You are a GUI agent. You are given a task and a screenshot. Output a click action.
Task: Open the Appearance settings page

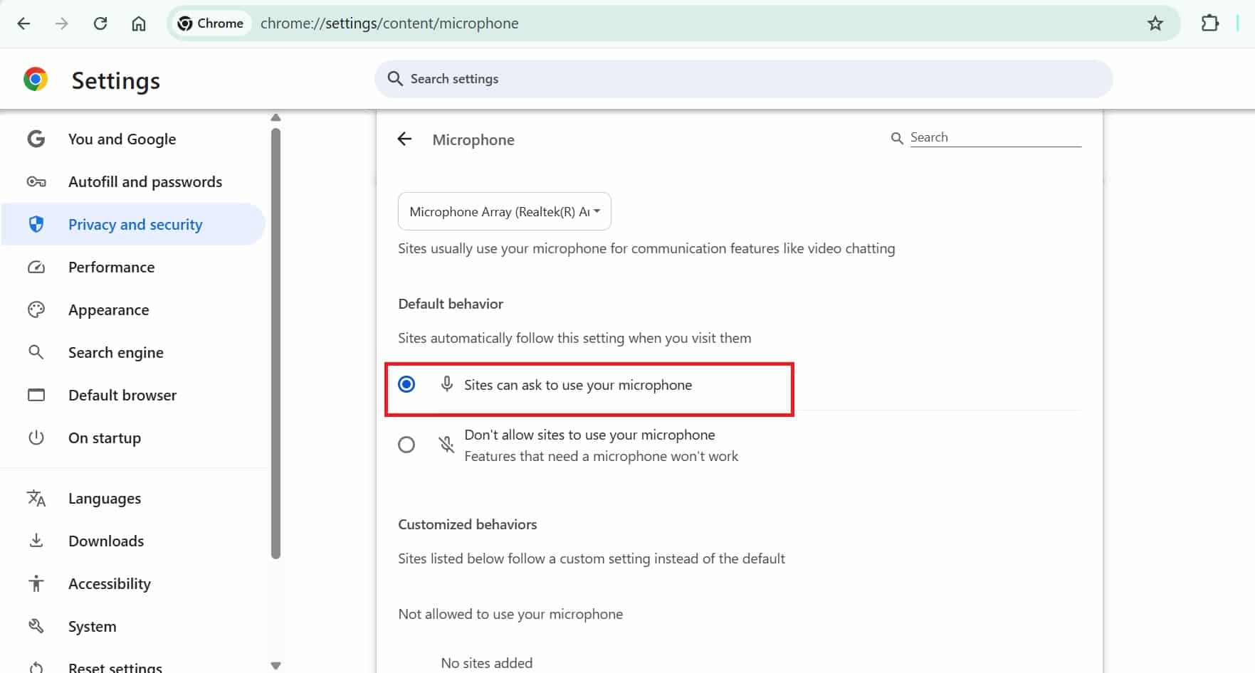coord(108,310)
